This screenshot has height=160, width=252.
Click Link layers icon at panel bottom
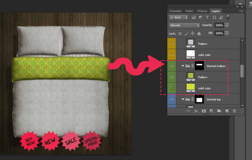click(188, 111)
